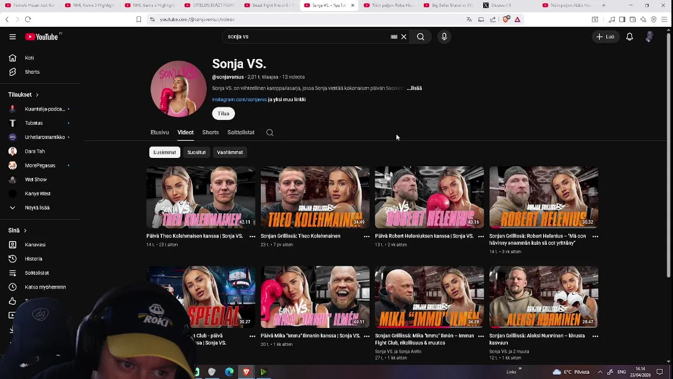Subscribe with the Tilaa button
673x379 pixels.
(223, 114)
